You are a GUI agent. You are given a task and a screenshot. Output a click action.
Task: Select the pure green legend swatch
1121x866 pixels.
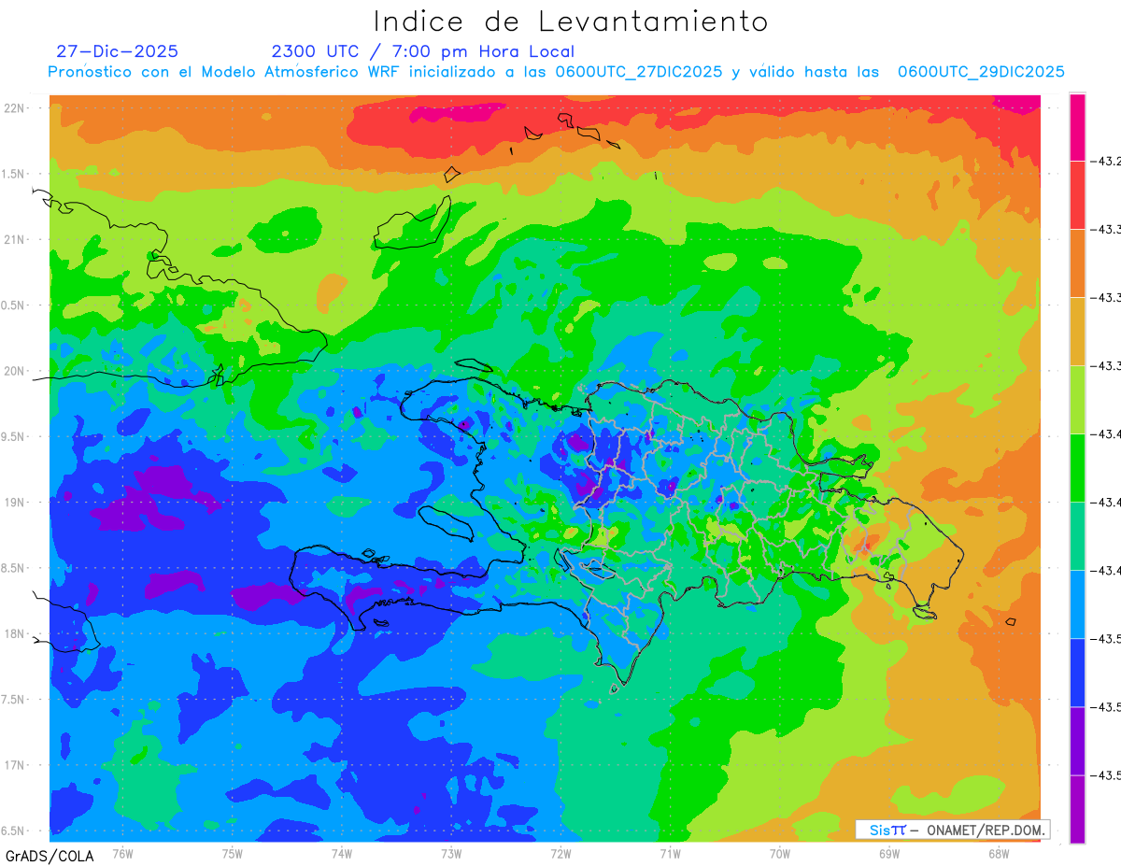tap(1077, 468)
